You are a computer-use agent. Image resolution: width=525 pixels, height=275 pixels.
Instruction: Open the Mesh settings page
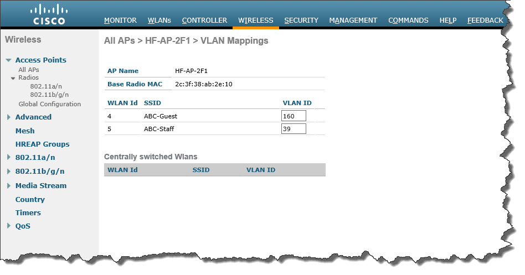tap(25, 131)
